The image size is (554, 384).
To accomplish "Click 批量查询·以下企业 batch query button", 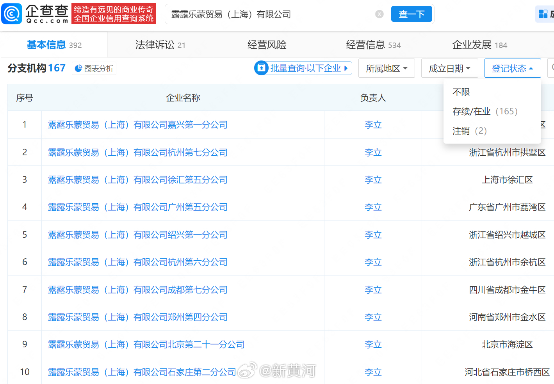I will pos(303,68).
